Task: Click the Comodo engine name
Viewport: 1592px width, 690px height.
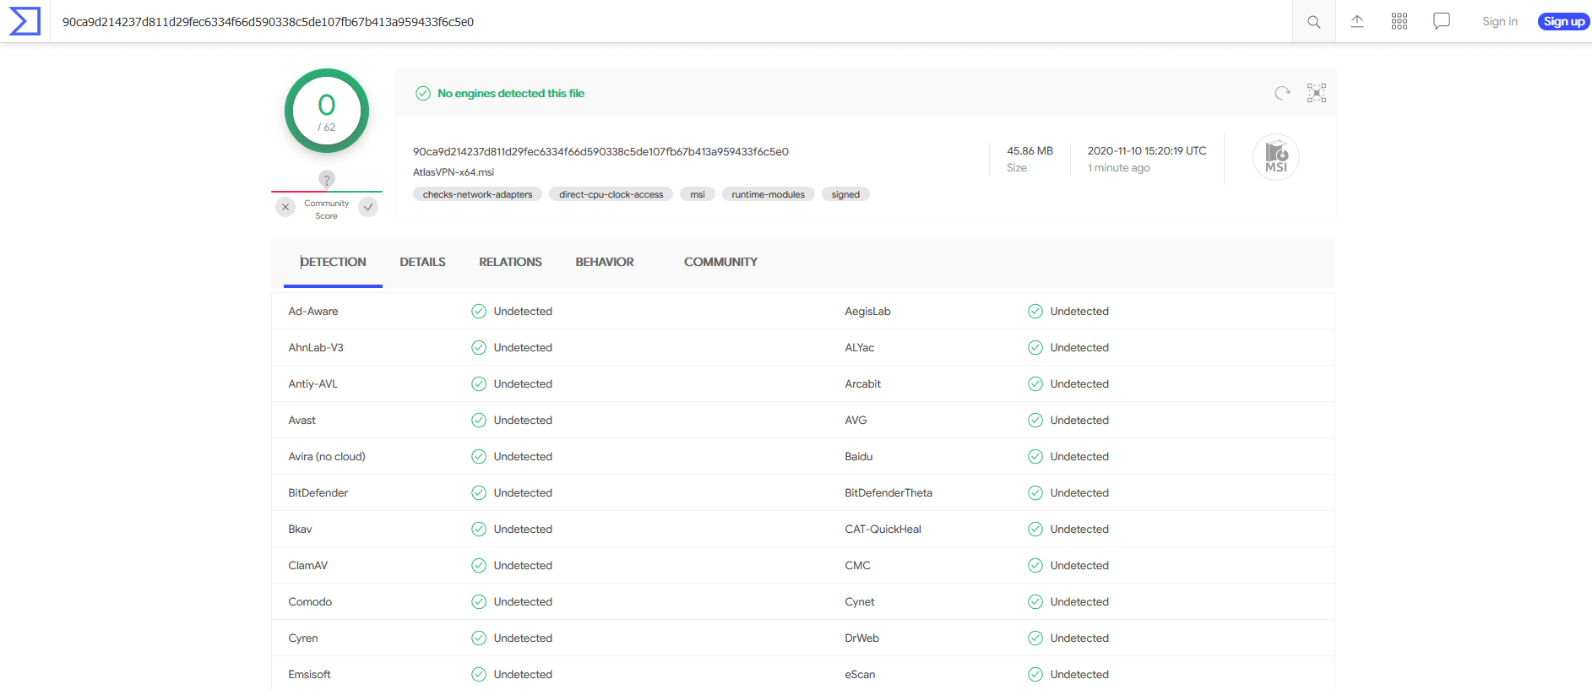Action: (310, 601)
